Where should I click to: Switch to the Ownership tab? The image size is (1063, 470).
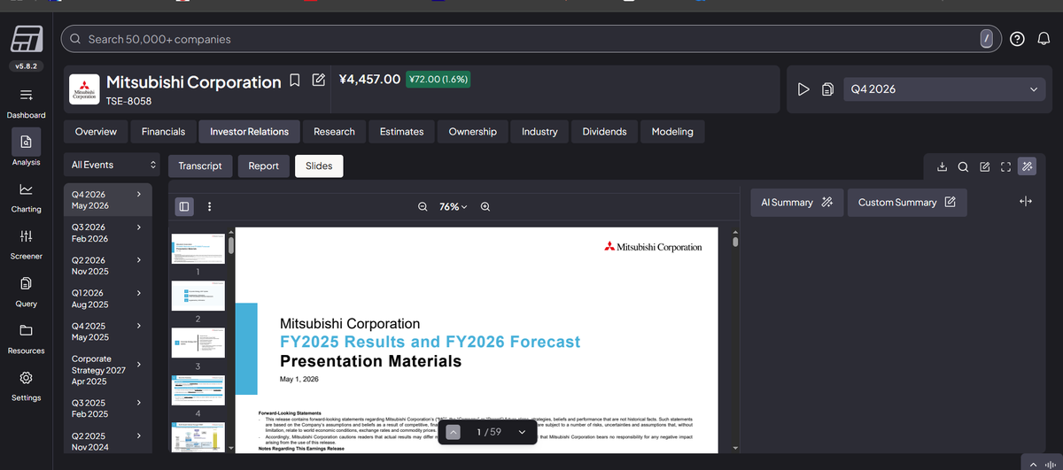click(x=472, y=132)
